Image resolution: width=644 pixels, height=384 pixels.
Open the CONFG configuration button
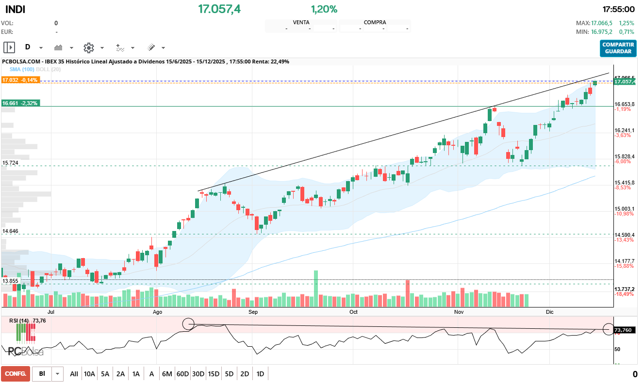(x=15, y=374)
